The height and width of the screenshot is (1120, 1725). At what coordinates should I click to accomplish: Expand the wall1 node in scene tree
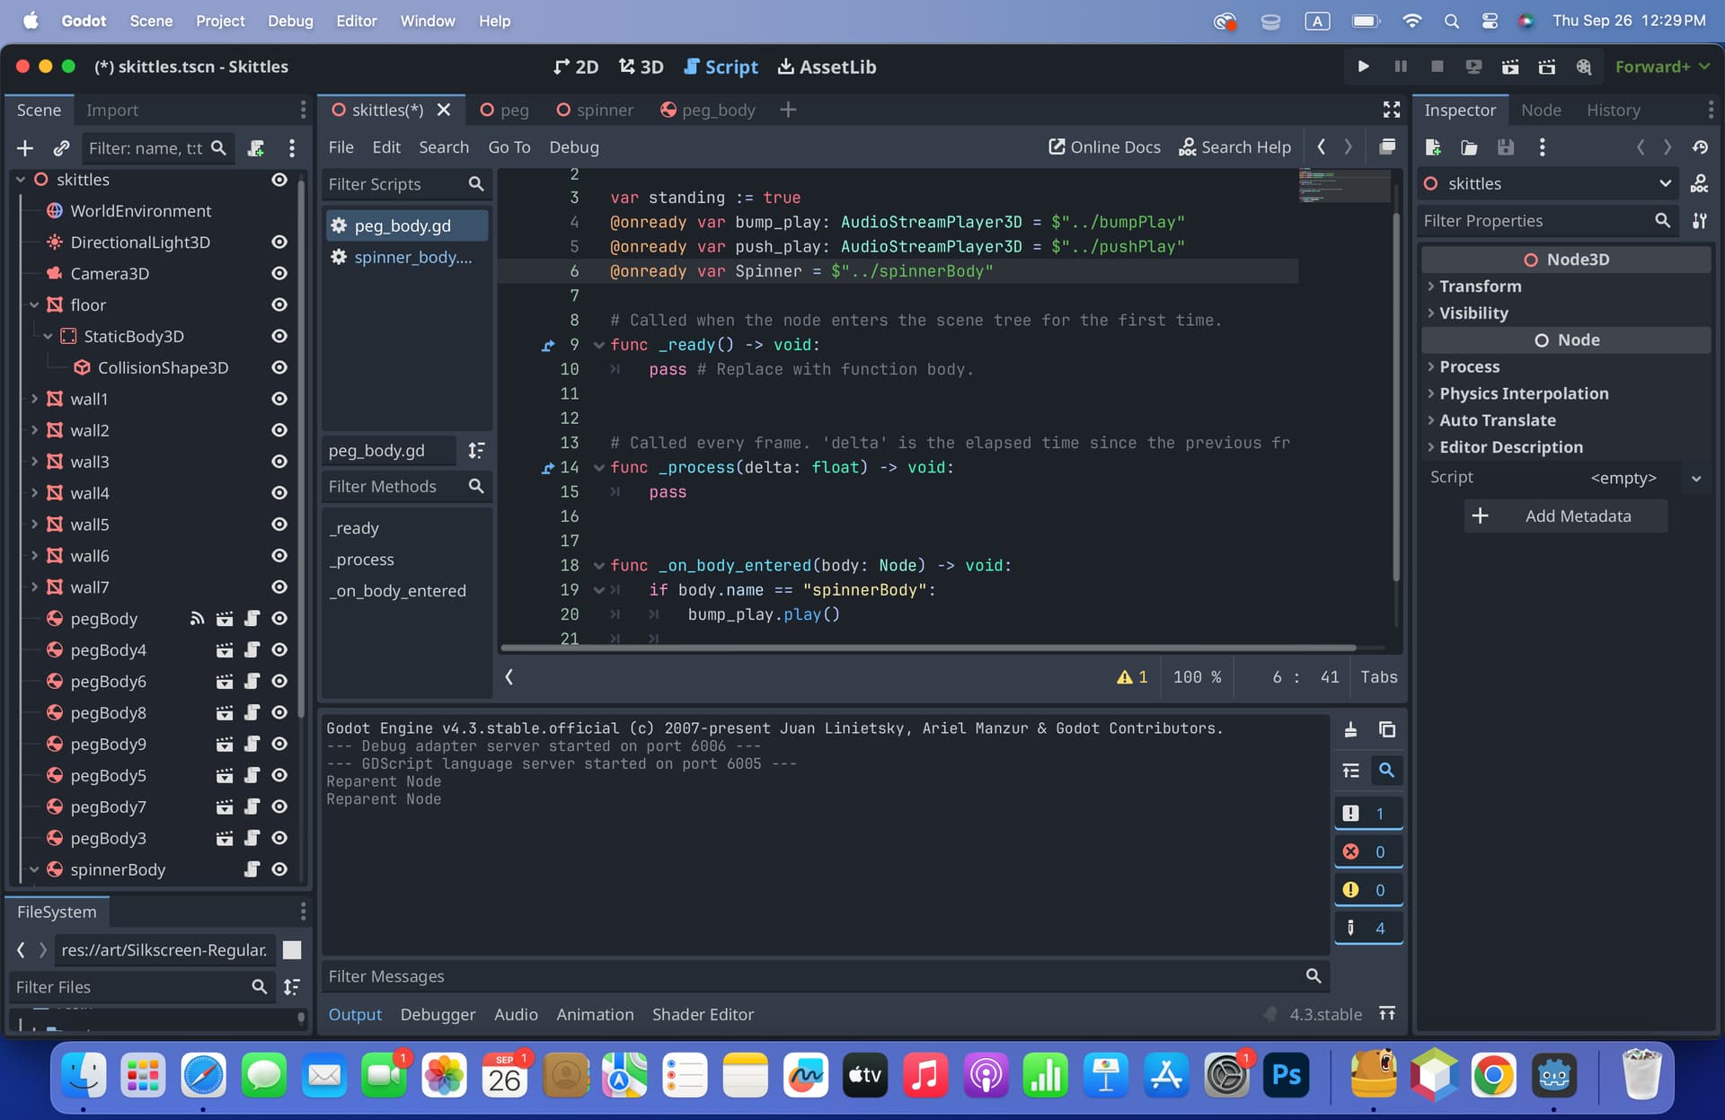pyautogui.click(x=34, y=399)
